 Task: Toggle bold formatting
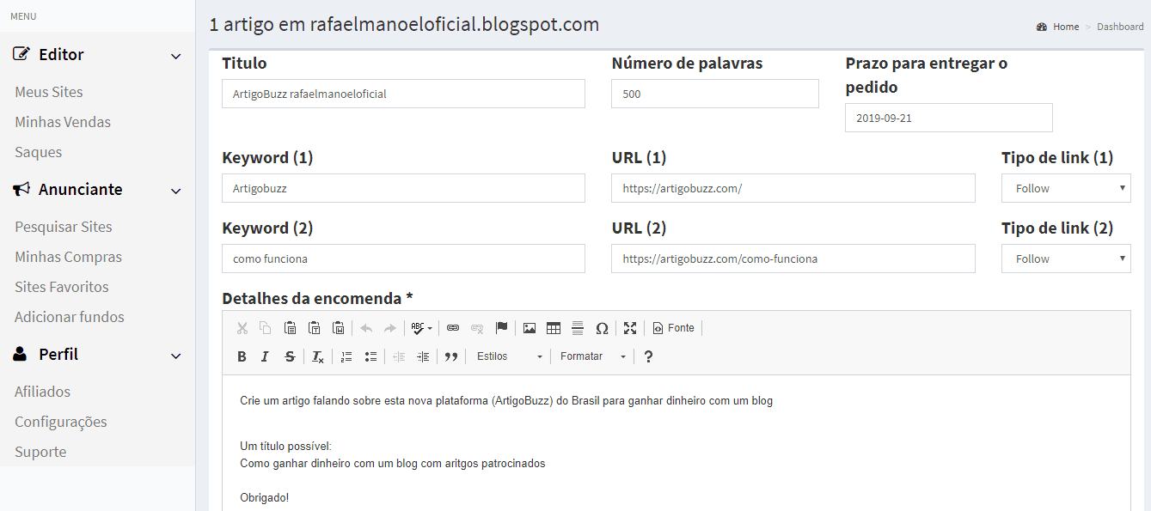click(x=242, y=356)
